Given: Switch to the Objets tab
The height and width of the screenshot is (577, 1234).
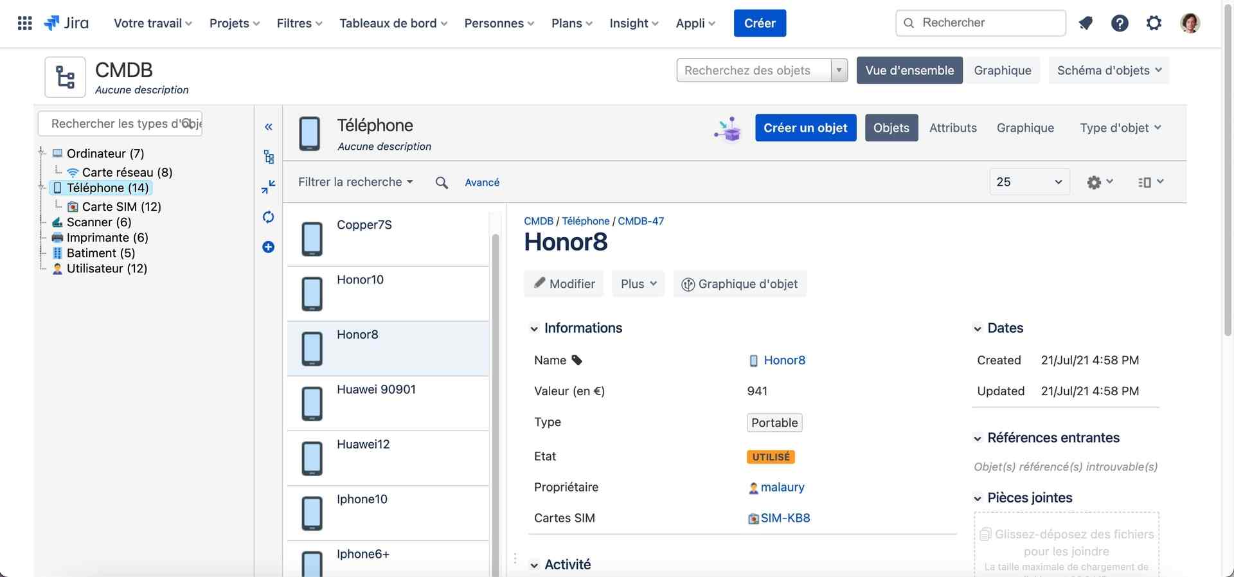Looking at the screenshot, I should (891, 128).
